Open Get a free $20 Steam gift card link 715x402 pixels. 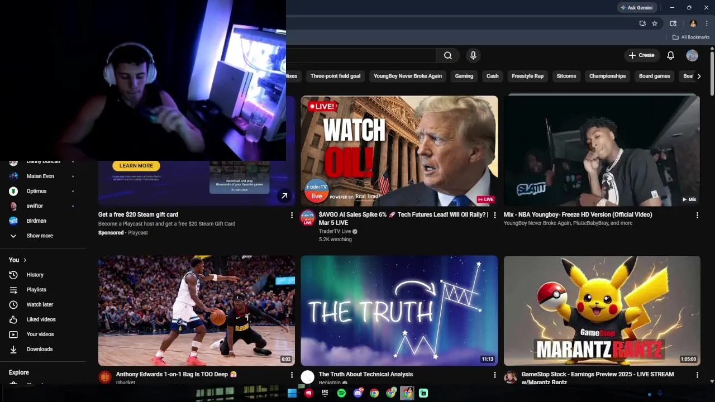click(138, 214)
